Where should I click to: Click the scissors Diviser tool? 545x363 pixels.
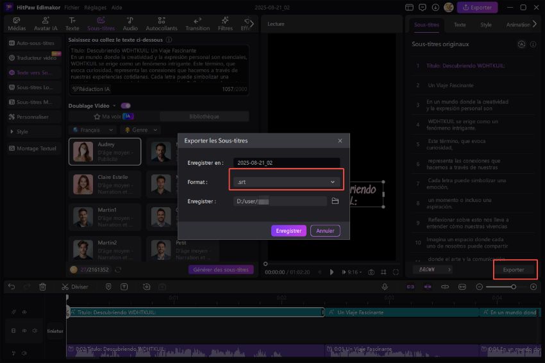point(75,287)
